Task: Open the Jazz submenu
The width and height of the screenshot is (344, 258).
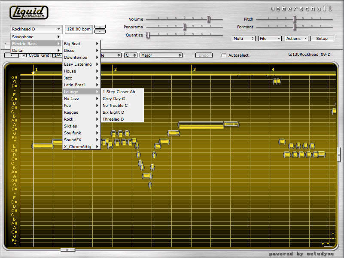Action: pyautogui.click(x=82, y=78)
